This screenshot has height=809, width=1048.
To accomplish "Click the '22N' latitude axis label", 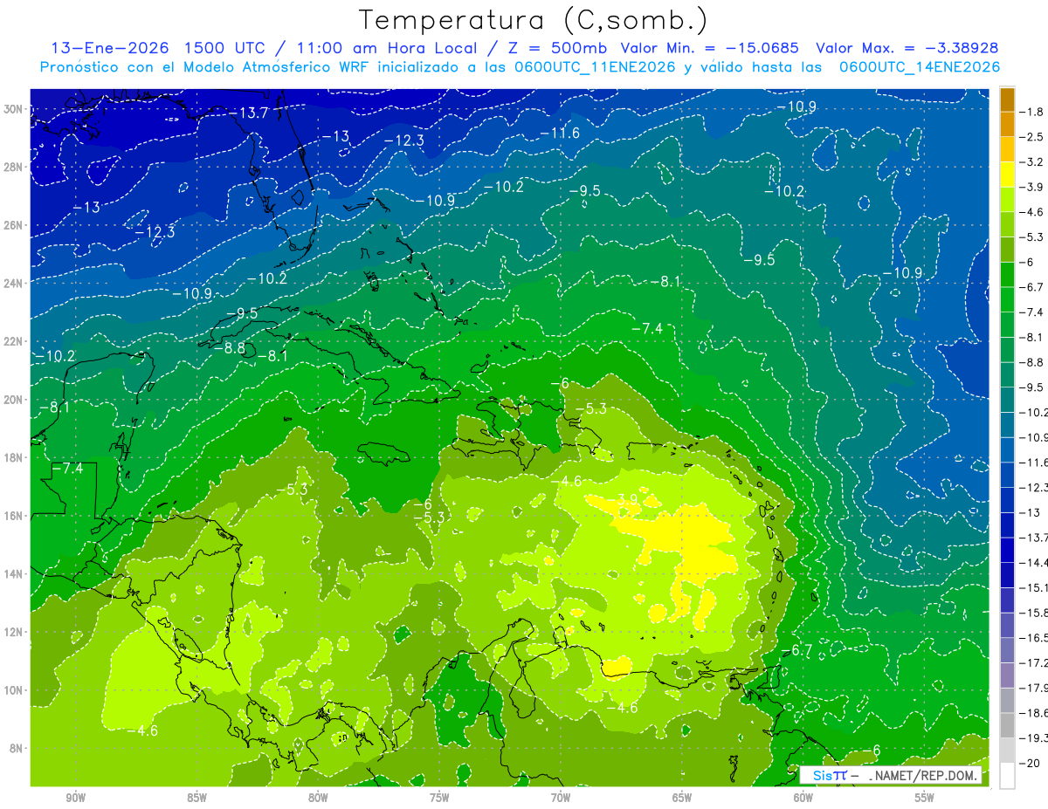I will (13, 341).
